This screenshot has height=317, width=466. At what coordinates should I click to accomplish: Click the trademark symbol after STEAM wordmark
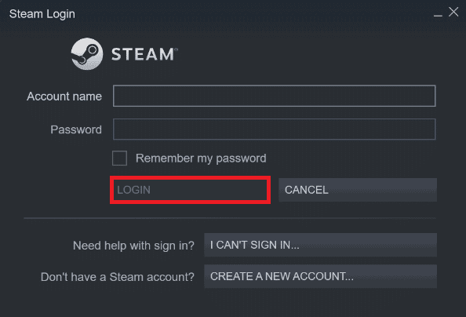(x=177, y=49)
